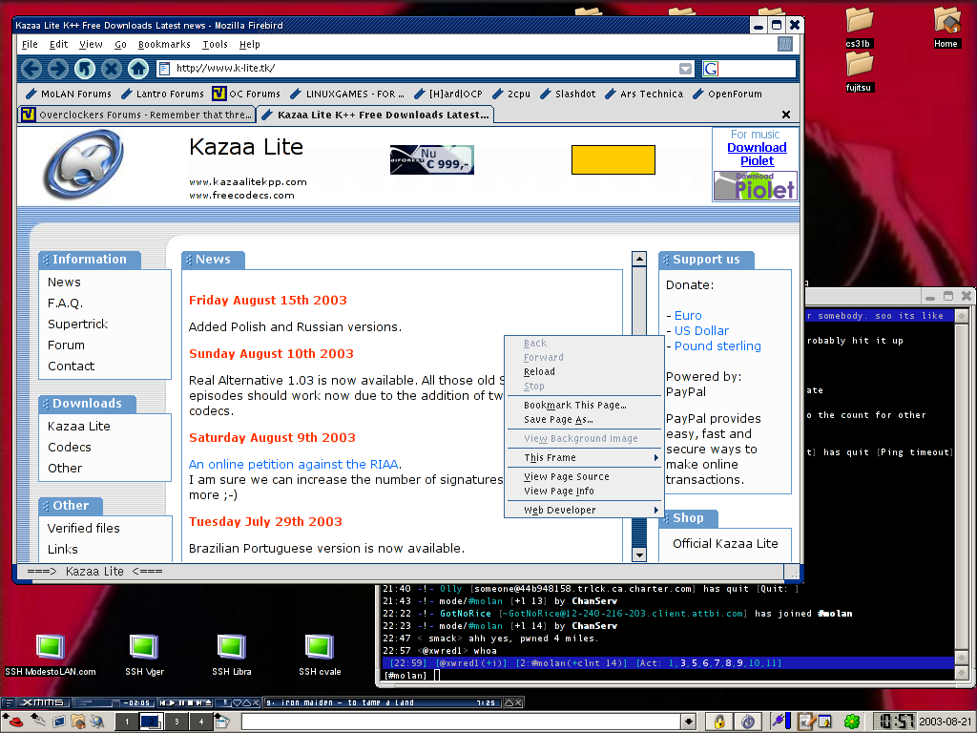The width and height of the screenshot is (977, 733).
Task: Click the Pound sterling donate link
Action: (x=717, y=346)
